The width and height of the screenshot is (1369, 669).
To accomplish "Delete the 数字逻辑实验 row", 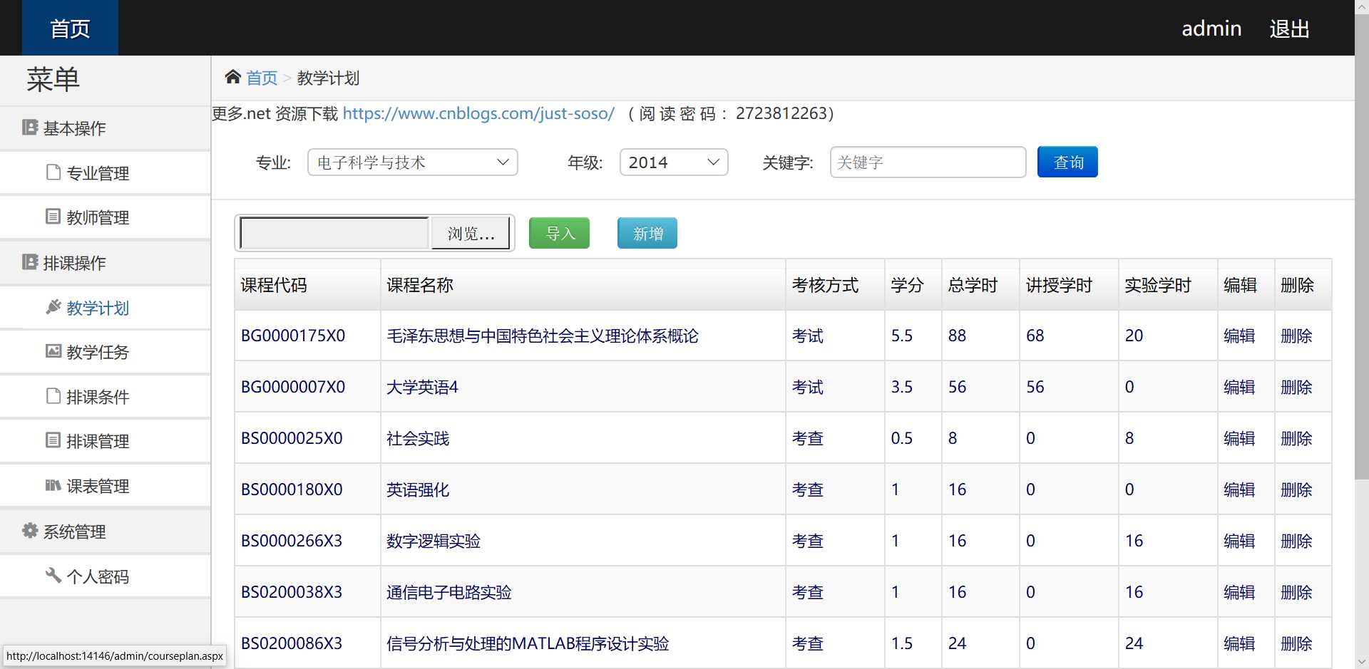I will [1296, 541].
